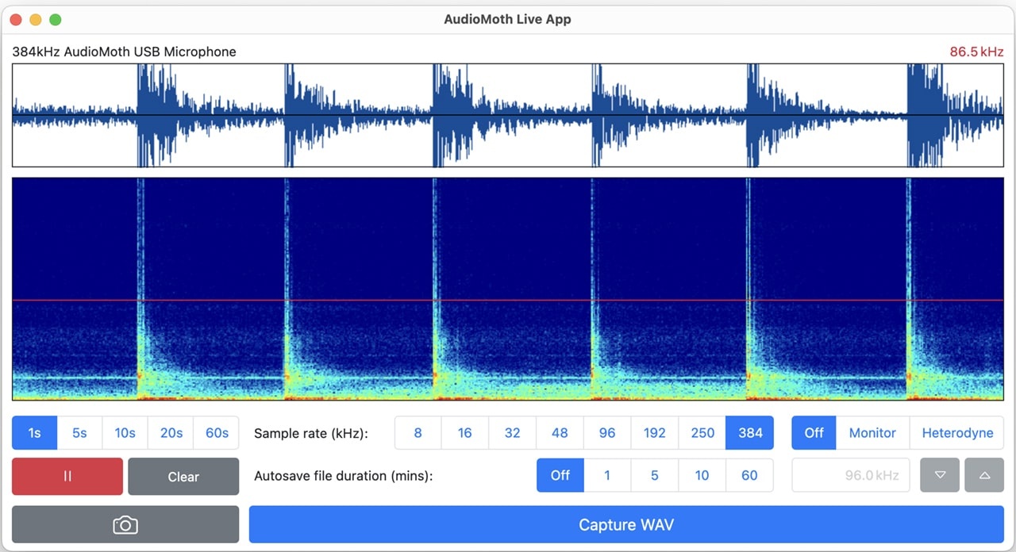This screenshot has width=1016, height=552.
Task: Choose 192 kHz sample rate
Action: click(655, 433)
